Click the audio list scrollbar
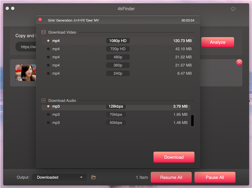 click(x=192, y=121)
